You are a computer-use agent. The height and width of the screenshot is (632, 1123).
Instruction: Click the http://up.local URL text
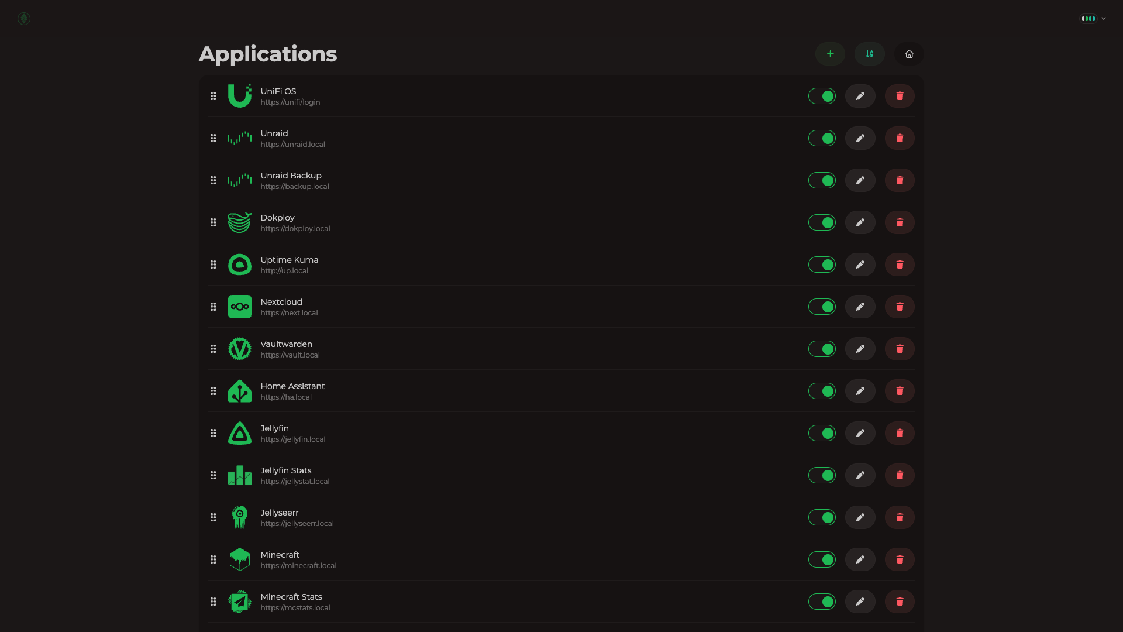284,271
